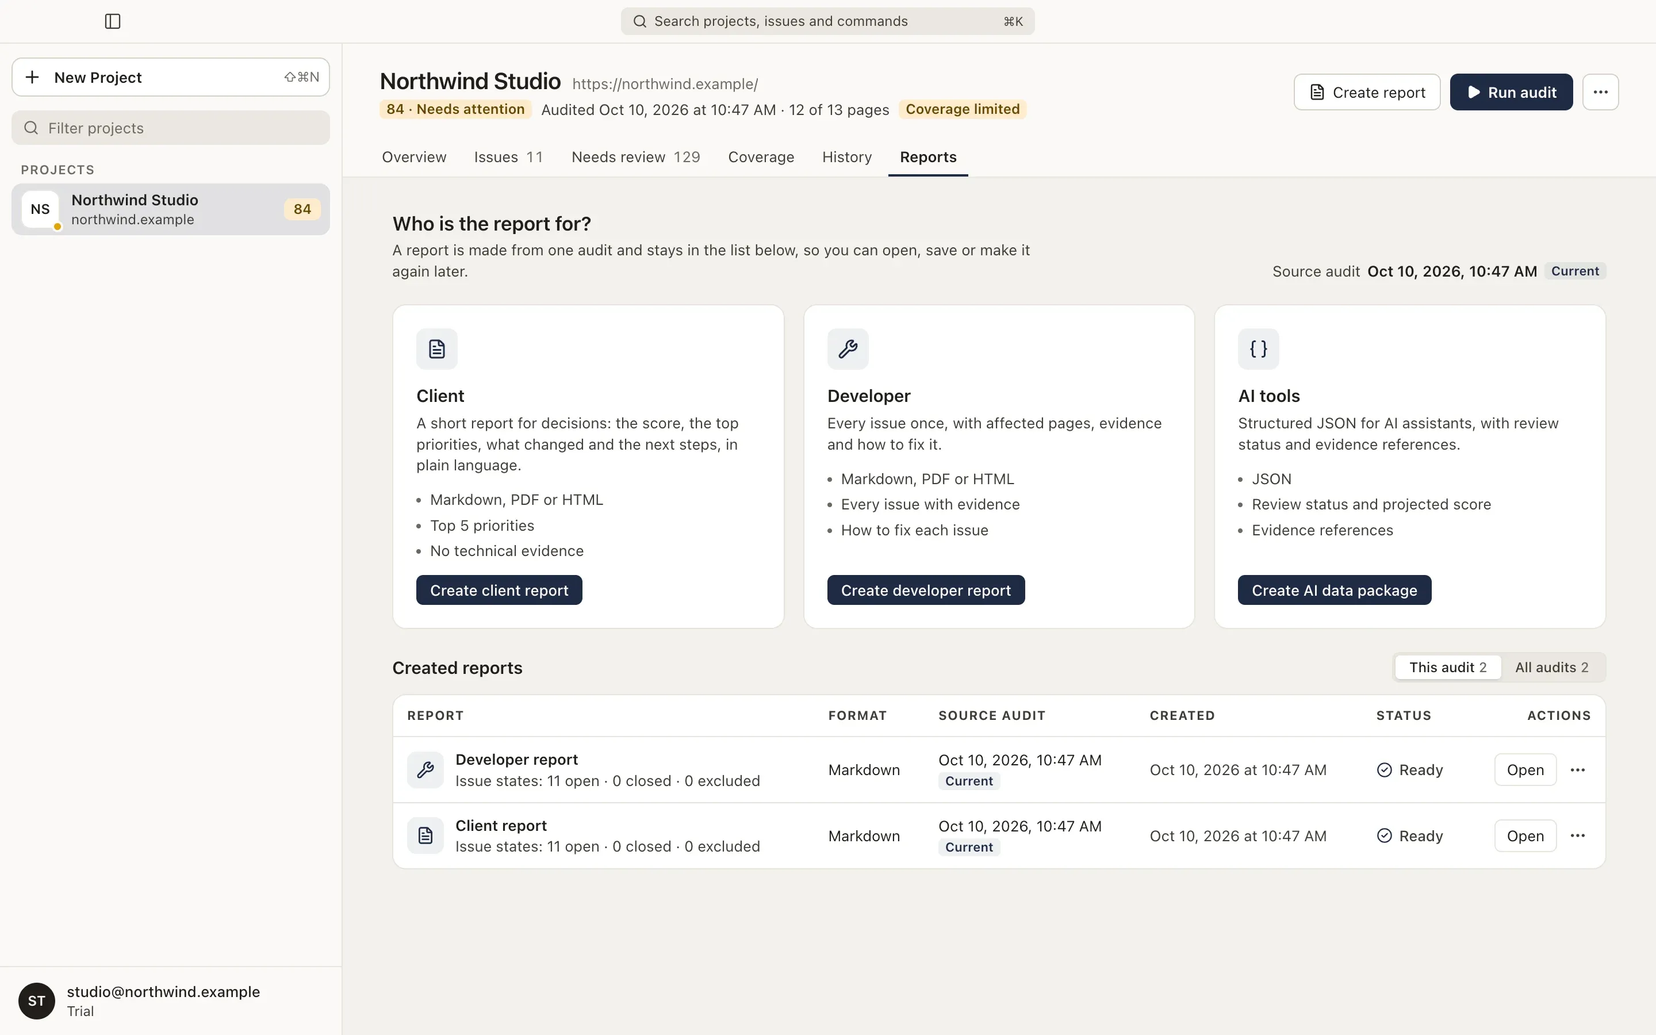1656x1035 pixels.
Task: Click the Developer card wrench icon
Action: coord(847,349)
